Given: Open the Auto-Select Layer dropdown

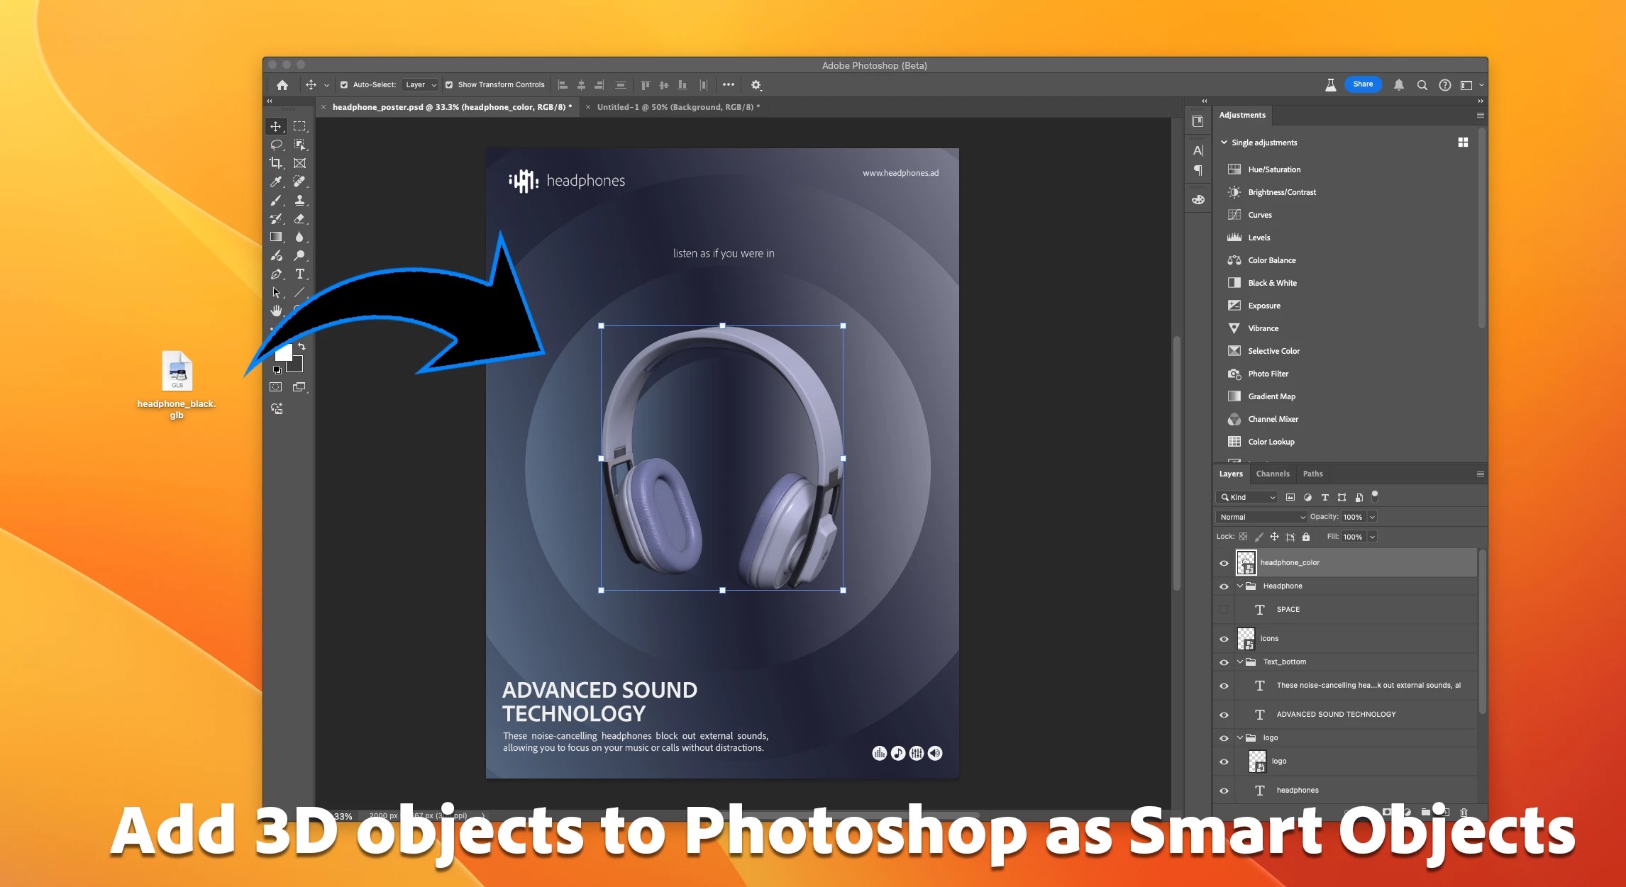Looking at the screenshot, I should click(x=421, y=85).
